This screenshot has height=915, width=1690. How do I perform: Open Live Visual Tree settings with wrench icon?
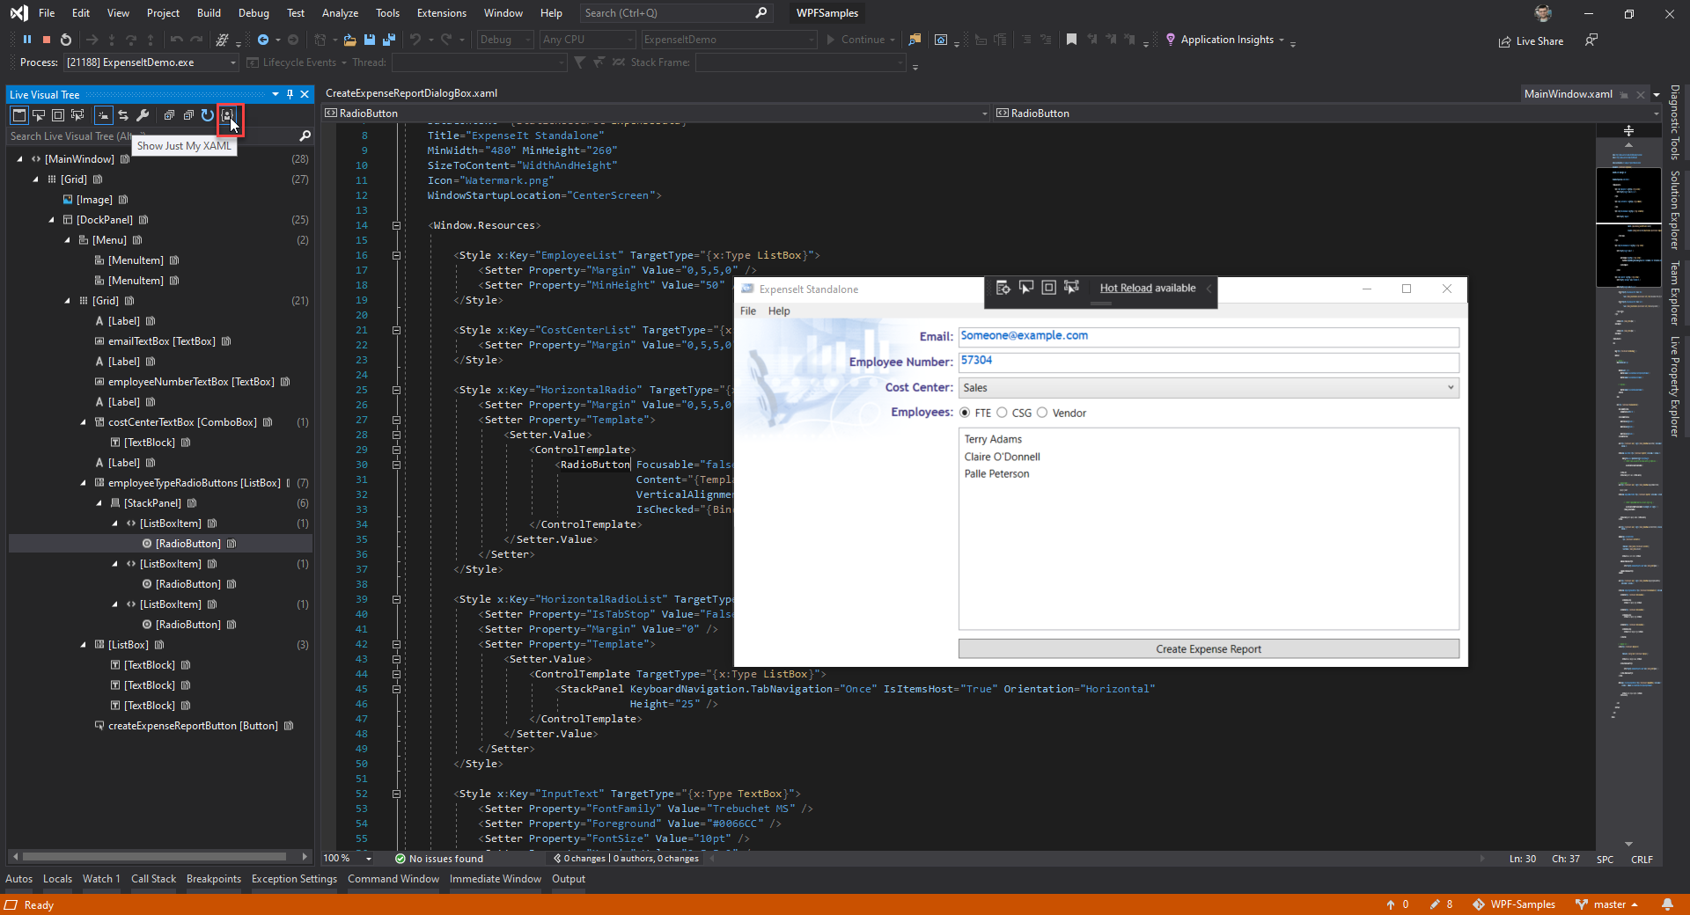coord(143,115)
